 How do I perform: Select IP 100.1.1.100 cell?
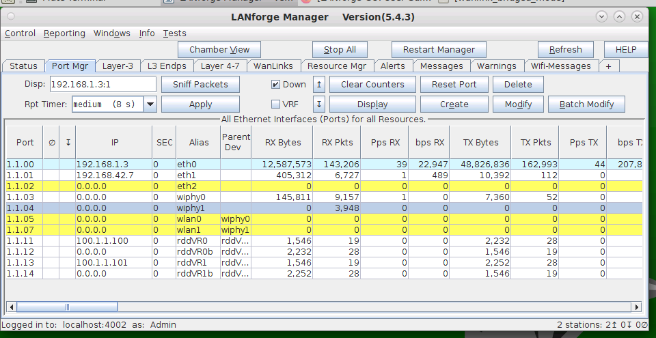[114, 240]
